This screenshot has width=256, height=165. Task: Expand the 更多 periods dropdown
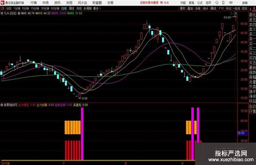pyautogui.click(x=97, y=8)
